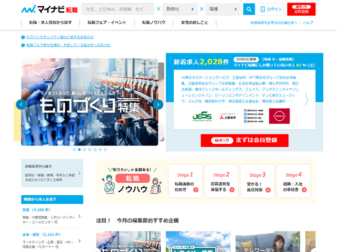Go to previous carousel slide arrow

[21, 104]
